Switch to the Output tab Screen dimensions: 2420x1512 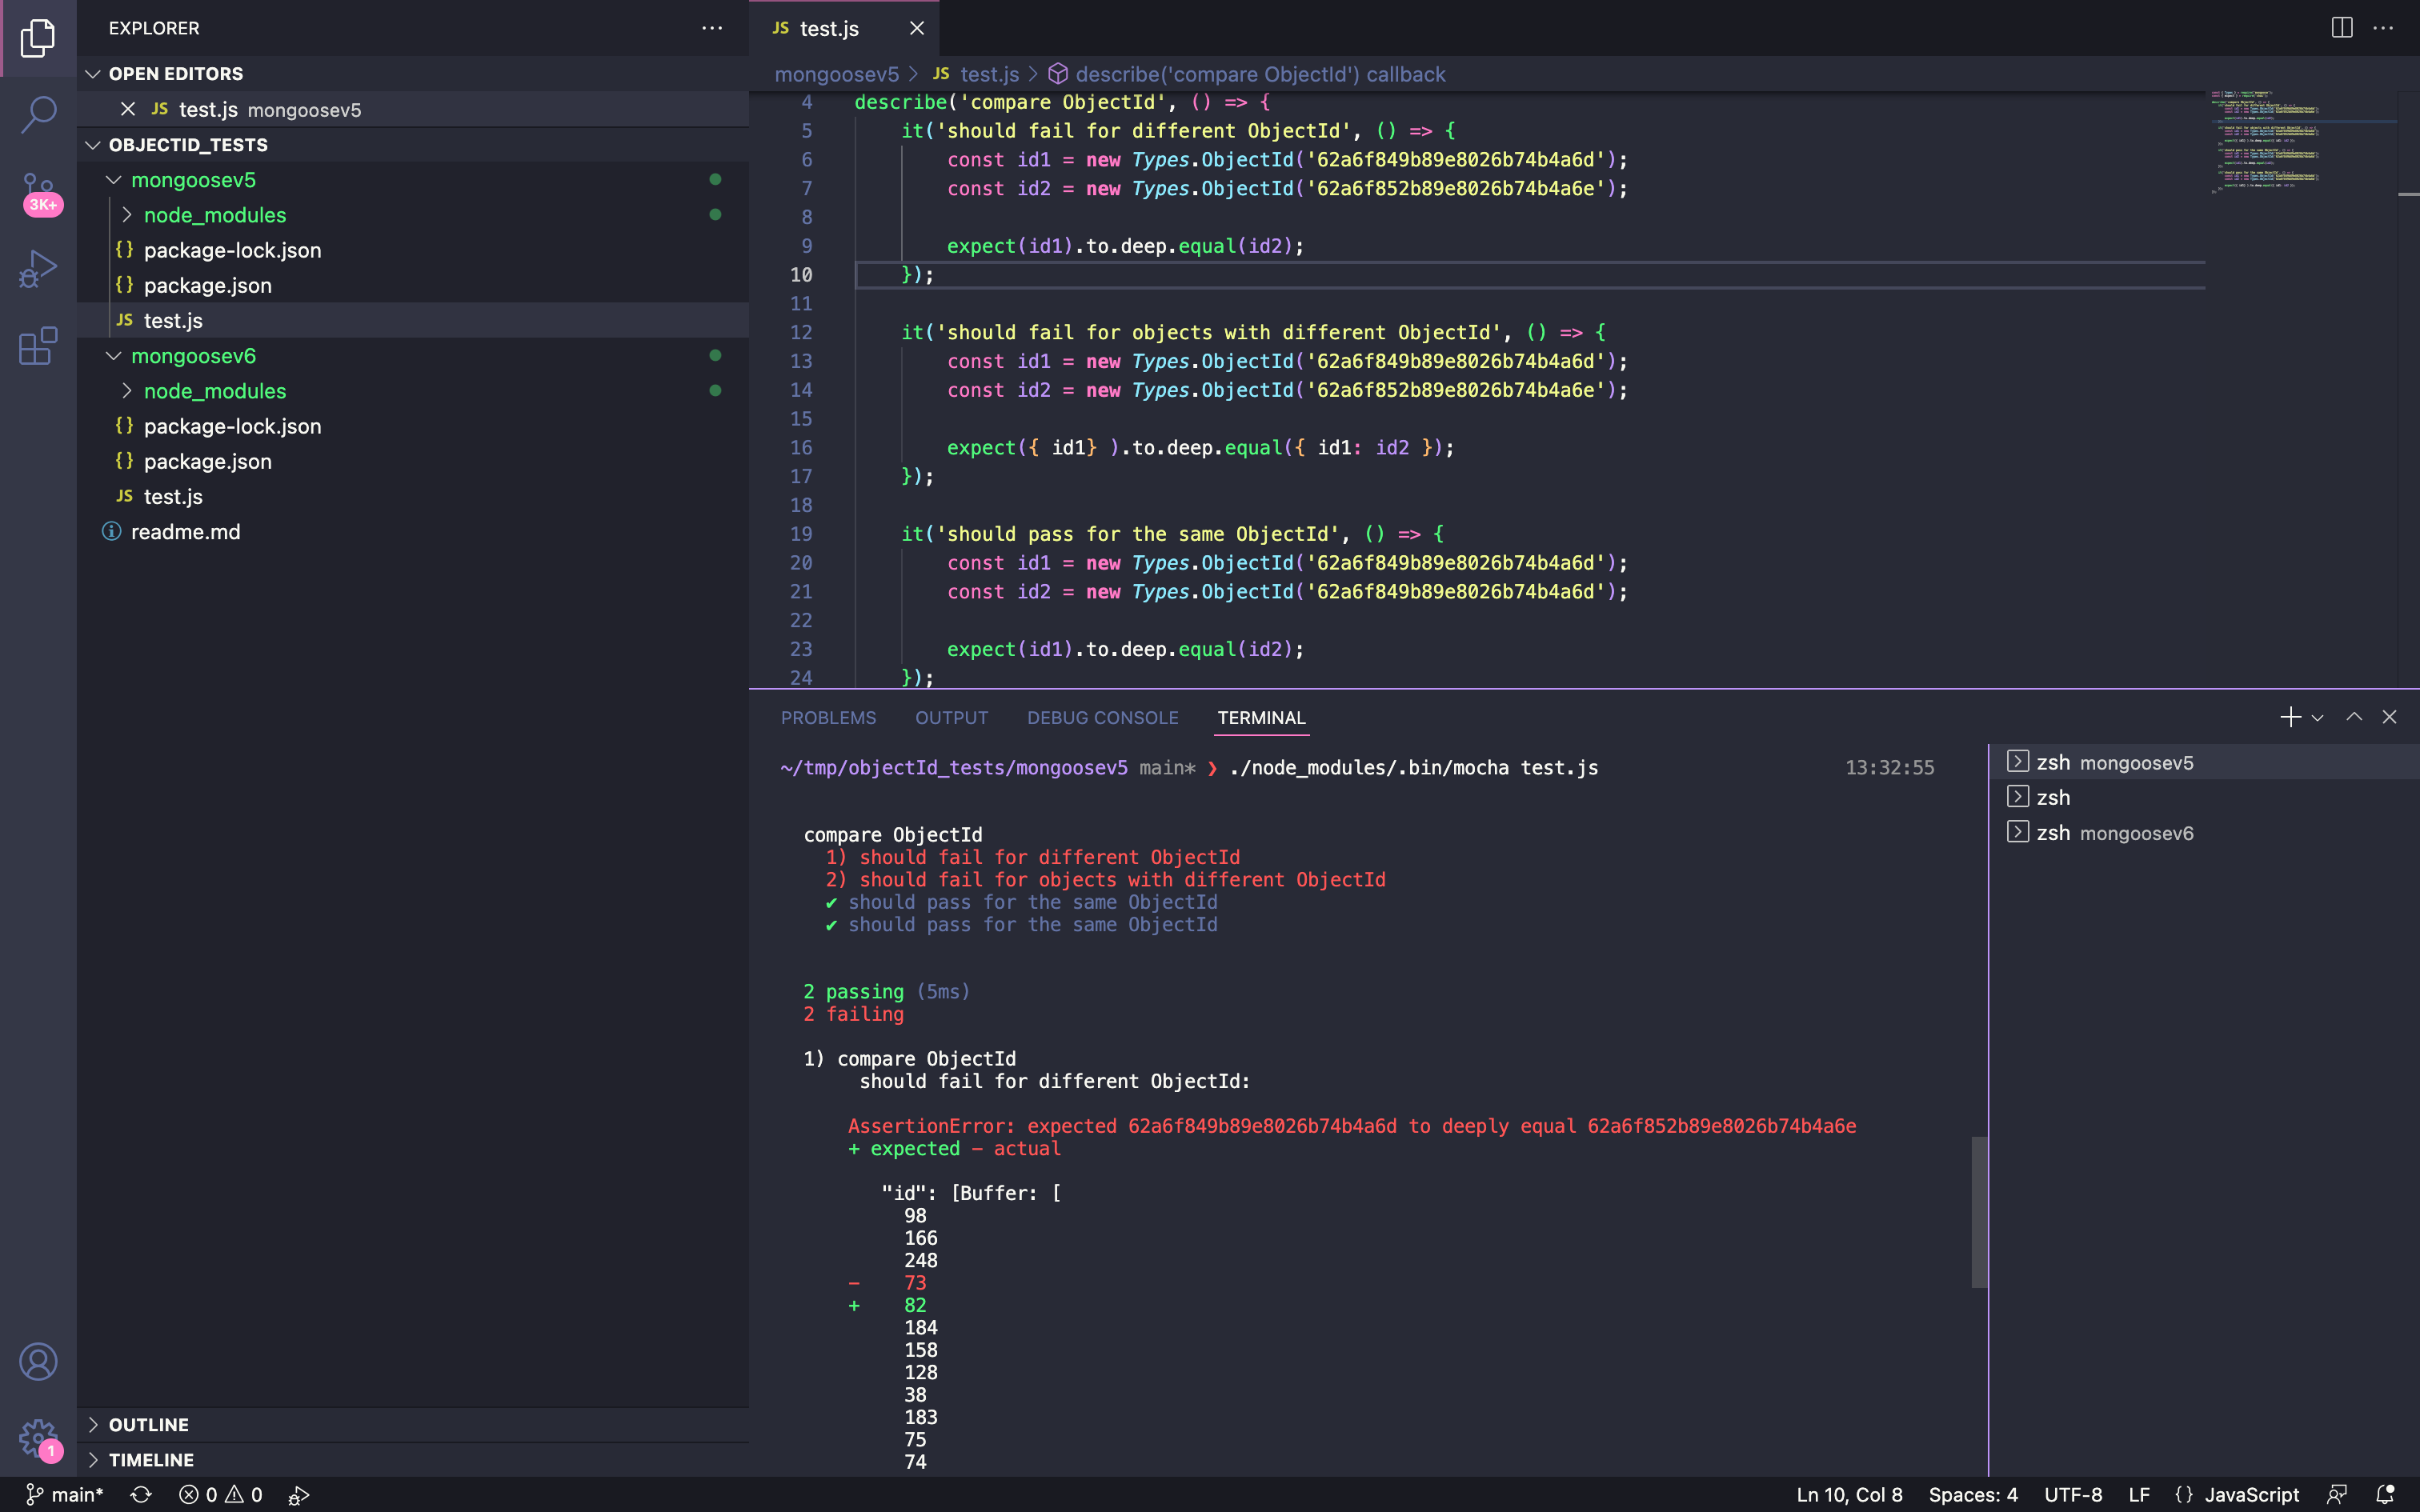tap(951, 718)
